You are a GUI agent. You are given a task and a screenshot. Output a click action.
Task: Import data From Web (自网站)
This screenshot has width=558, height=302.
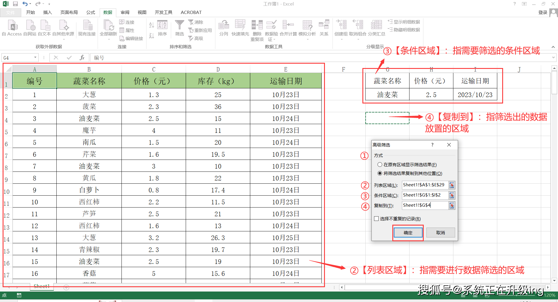30,28
